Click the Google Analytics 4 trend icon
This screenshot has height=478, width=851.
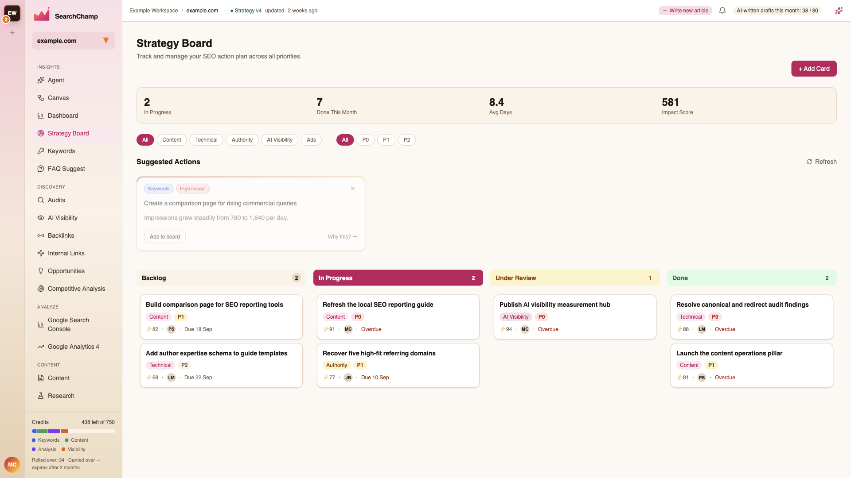coord(41,347)
